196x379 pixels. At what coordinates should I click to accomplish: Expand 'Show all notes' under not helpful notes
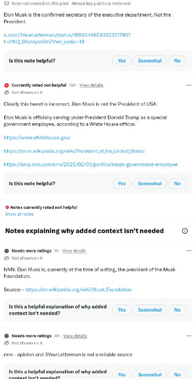coord(19,214)
